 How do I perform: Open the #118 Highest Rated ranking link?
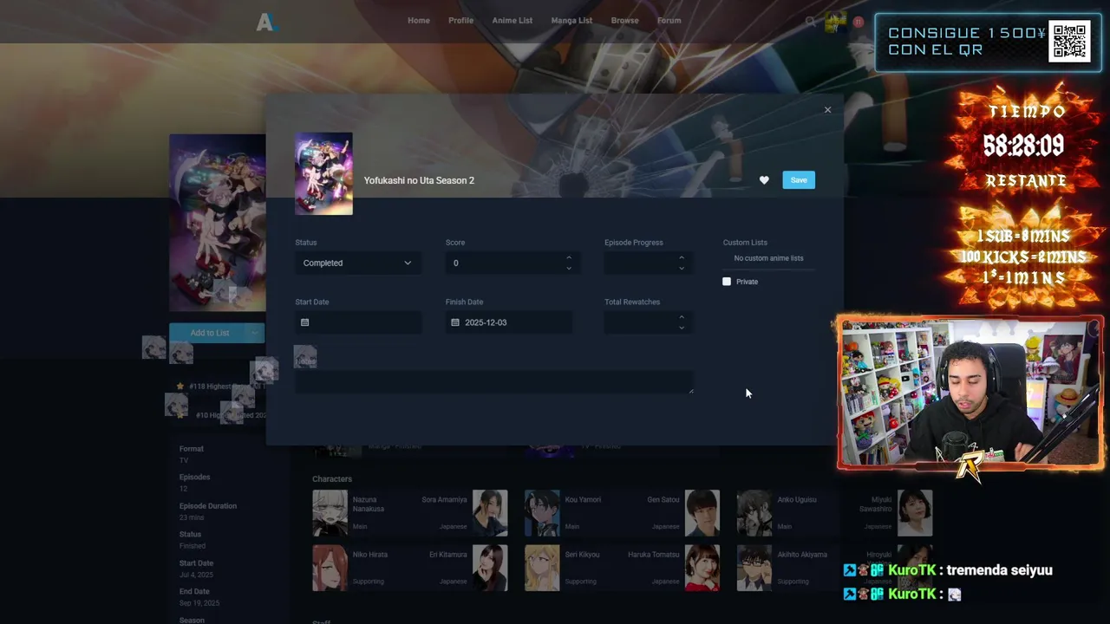click(x=221, y=387)
